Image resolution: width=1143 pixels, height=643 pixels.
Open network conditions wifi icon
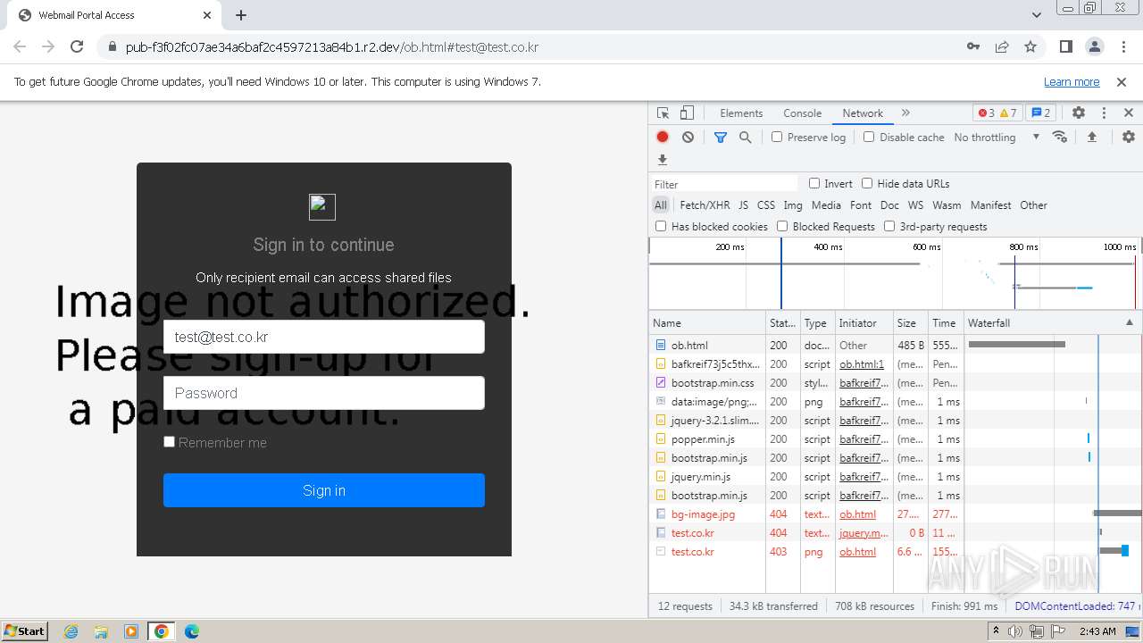coord(1060,137)
